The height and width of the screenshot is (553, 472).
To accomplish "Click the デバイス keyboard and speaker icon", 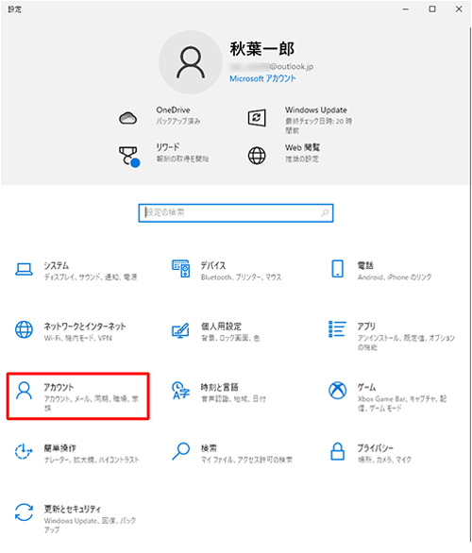I will point(180,269).
